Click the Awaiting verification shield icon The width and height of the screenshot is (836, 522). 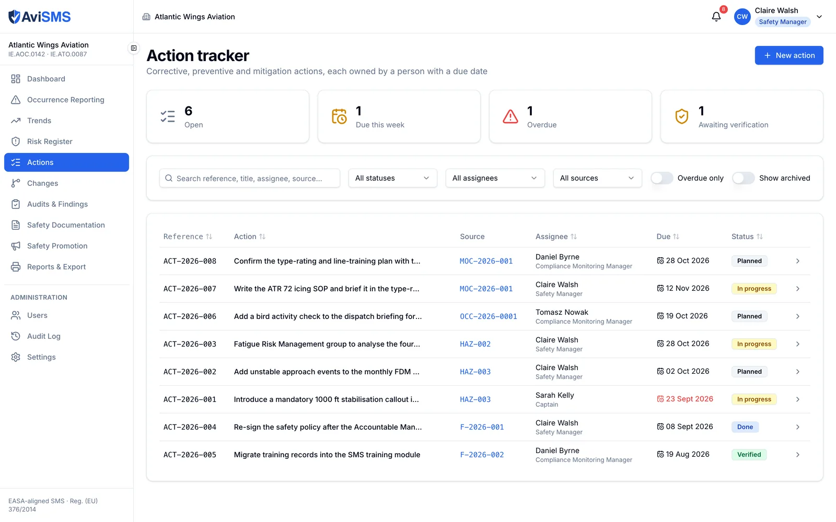(682, 116)
